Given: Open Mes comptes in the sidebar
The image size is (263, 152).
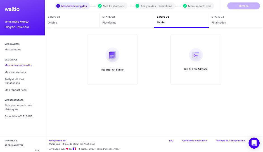Looking at the screenshot, I should point(13,50).
